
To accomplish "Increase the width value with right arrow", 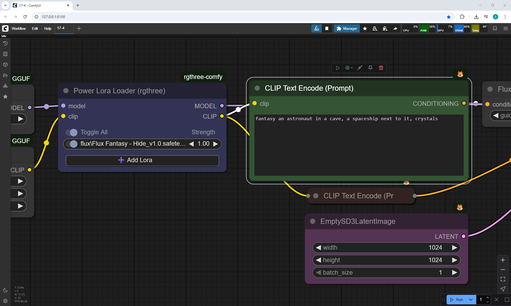I will [454, 248].
